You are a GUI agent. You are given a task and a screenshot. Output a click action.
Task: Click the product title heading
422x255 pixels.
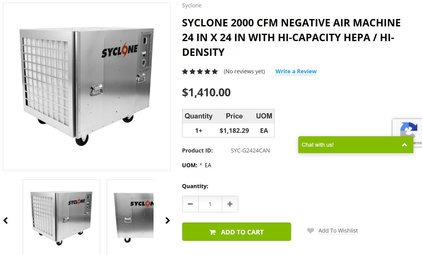click(x=291, y=37)
